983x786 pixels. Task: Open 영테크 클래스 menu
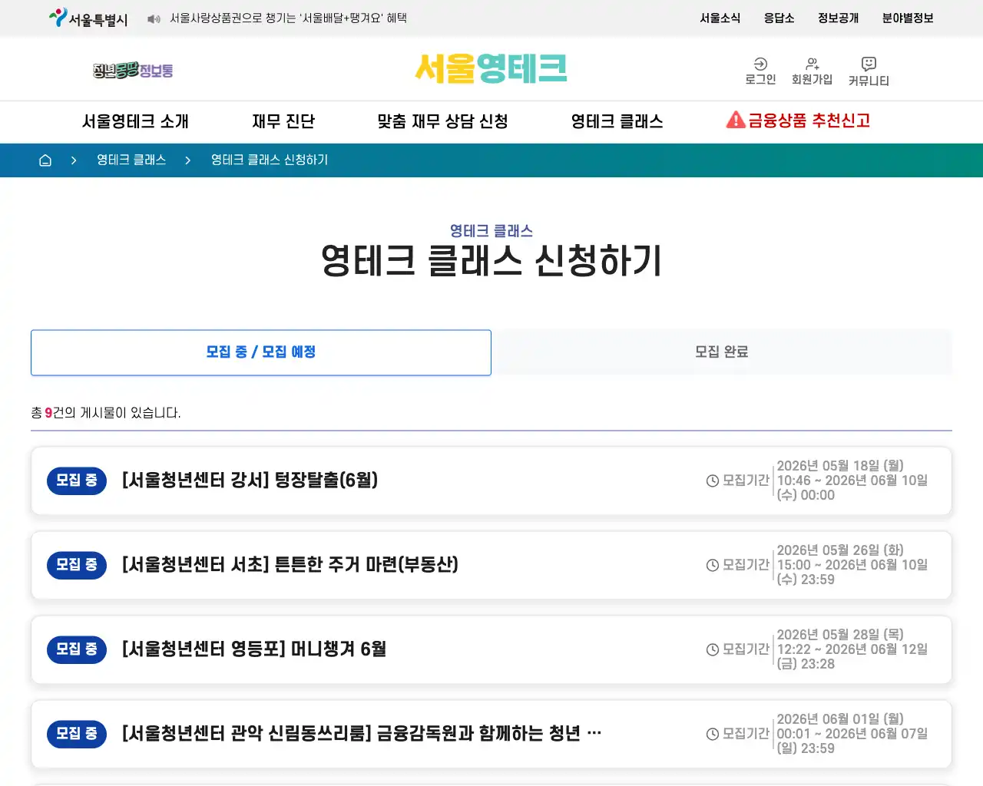[617, 121]
